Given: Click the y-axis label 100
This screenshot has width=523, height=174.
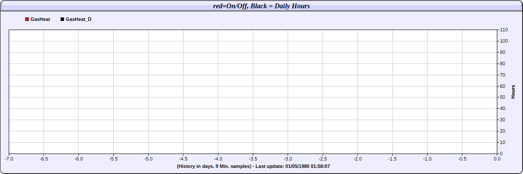Looking at the screenshot, I should [504, 41].
